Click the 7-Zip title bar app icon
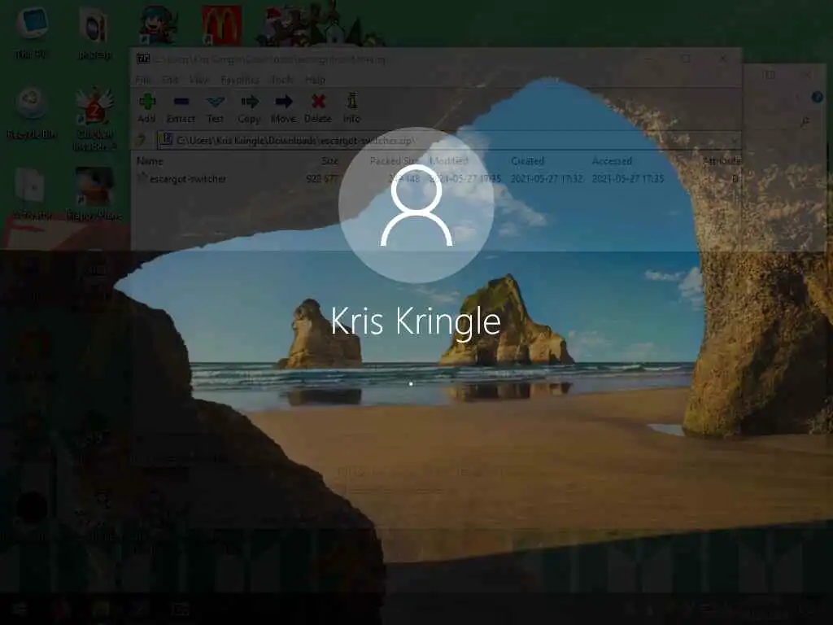 click(143, 59)
